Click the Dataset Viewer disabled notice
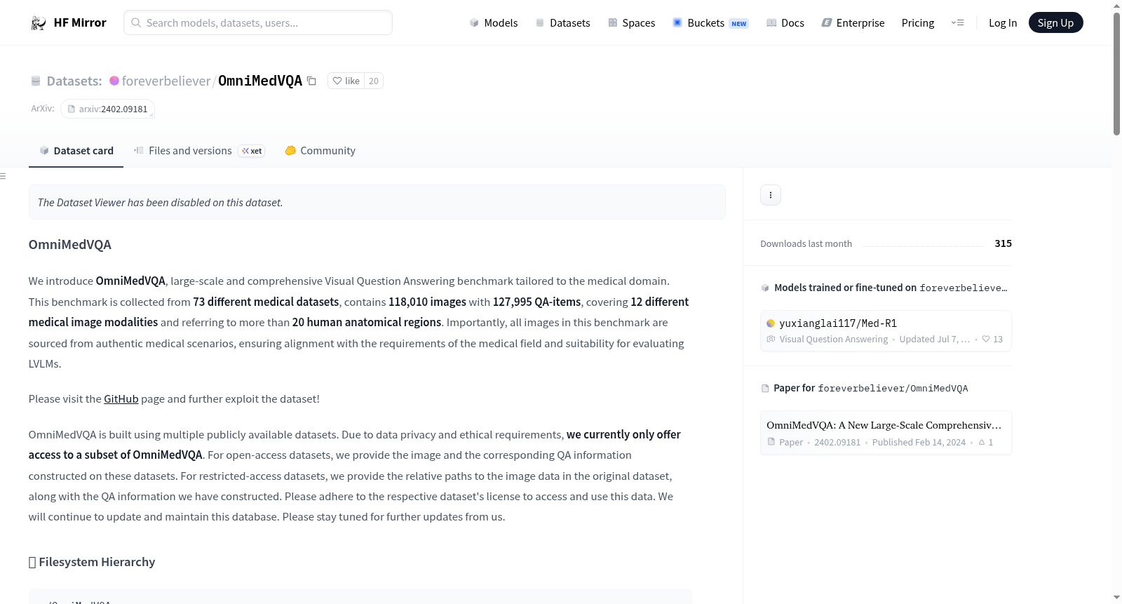Viewport: 1122px width, 604px height. pyautogui.click(x=377, y=202)
